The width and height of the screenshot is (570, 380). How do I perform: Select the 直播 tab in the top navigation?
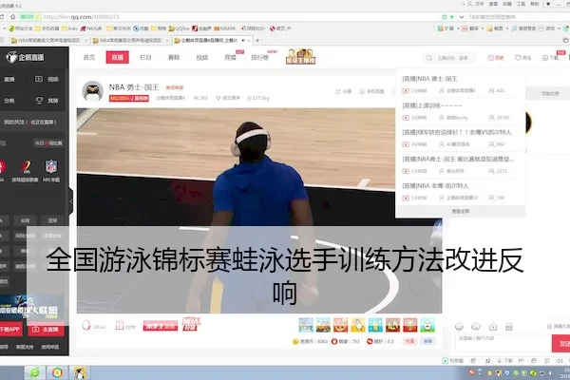point(118,57)
